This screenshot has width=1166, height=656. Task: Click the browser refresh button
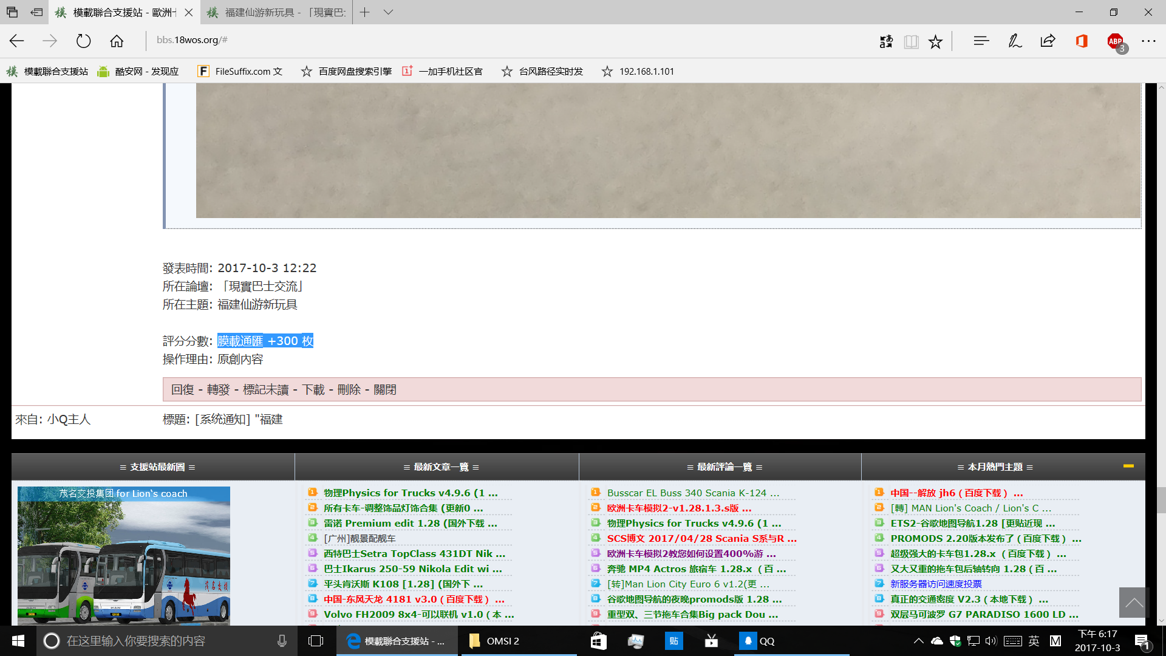[83, 41]
